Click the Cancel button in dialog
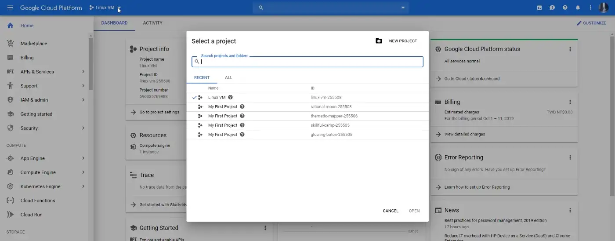 (x=391, y=211)
